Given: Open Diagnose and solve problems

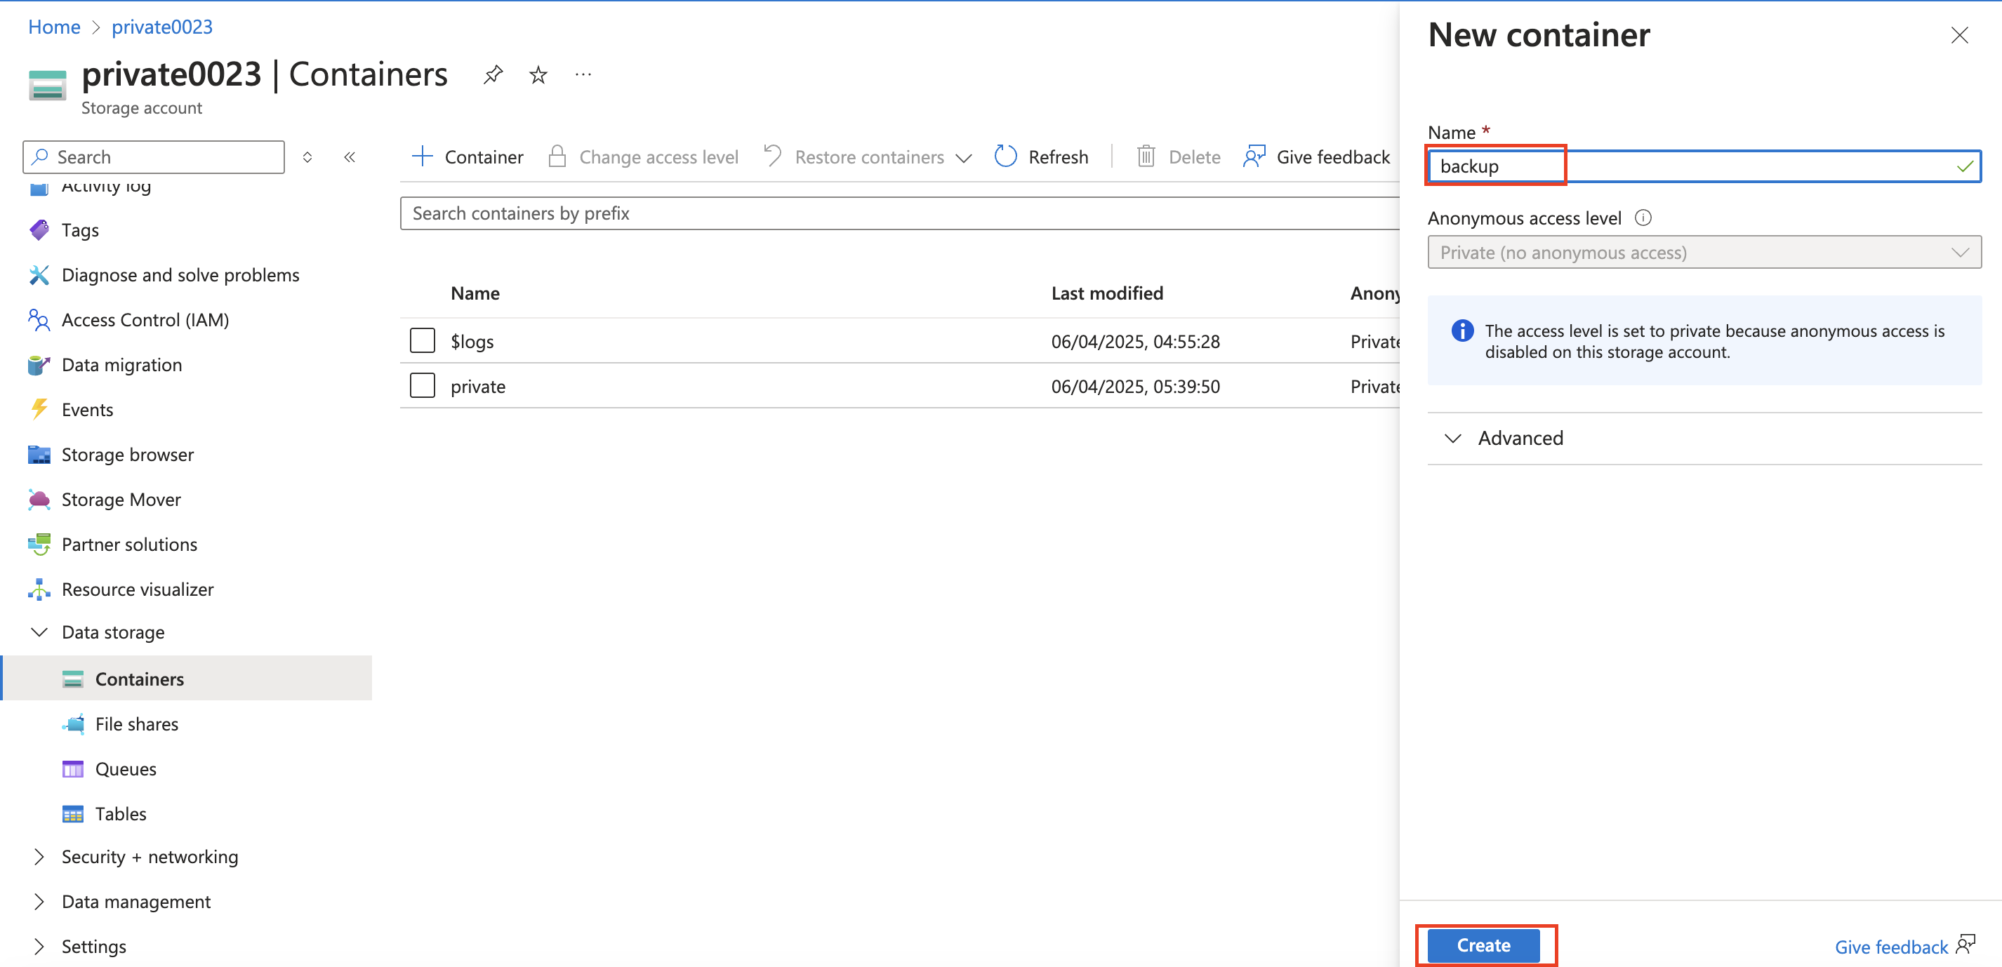Looking at the screenshot, I should [x=180, y=275].
